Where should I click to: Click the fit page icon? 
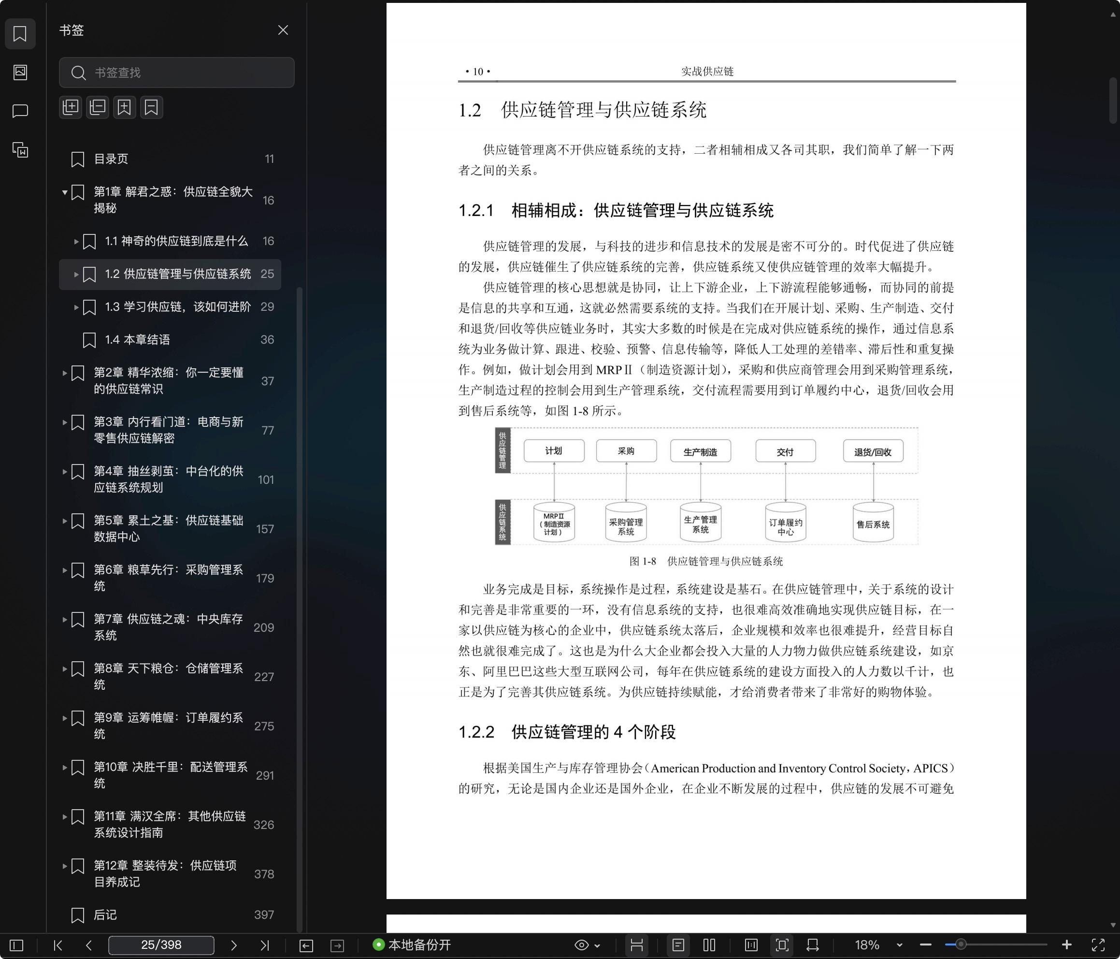click(x=782, y=945)
